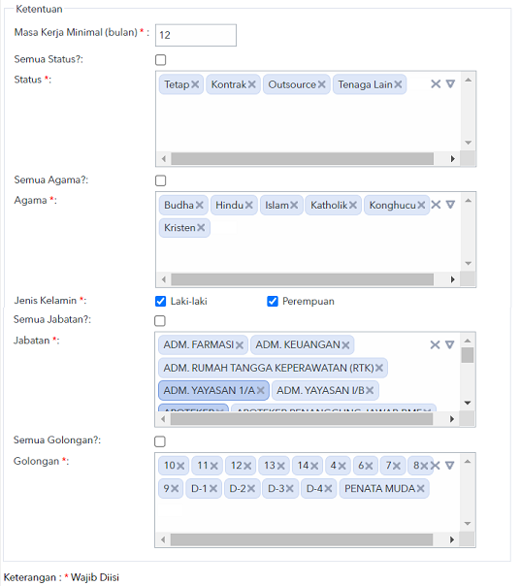Tick the Semua Jabatan checkbox
The width and height of the screenshot is (520, 586).
click(160, 321)
